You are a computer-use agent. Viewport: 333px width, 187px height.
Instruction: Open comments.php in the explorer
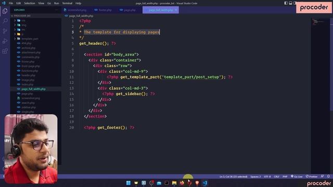pos(35,57)
